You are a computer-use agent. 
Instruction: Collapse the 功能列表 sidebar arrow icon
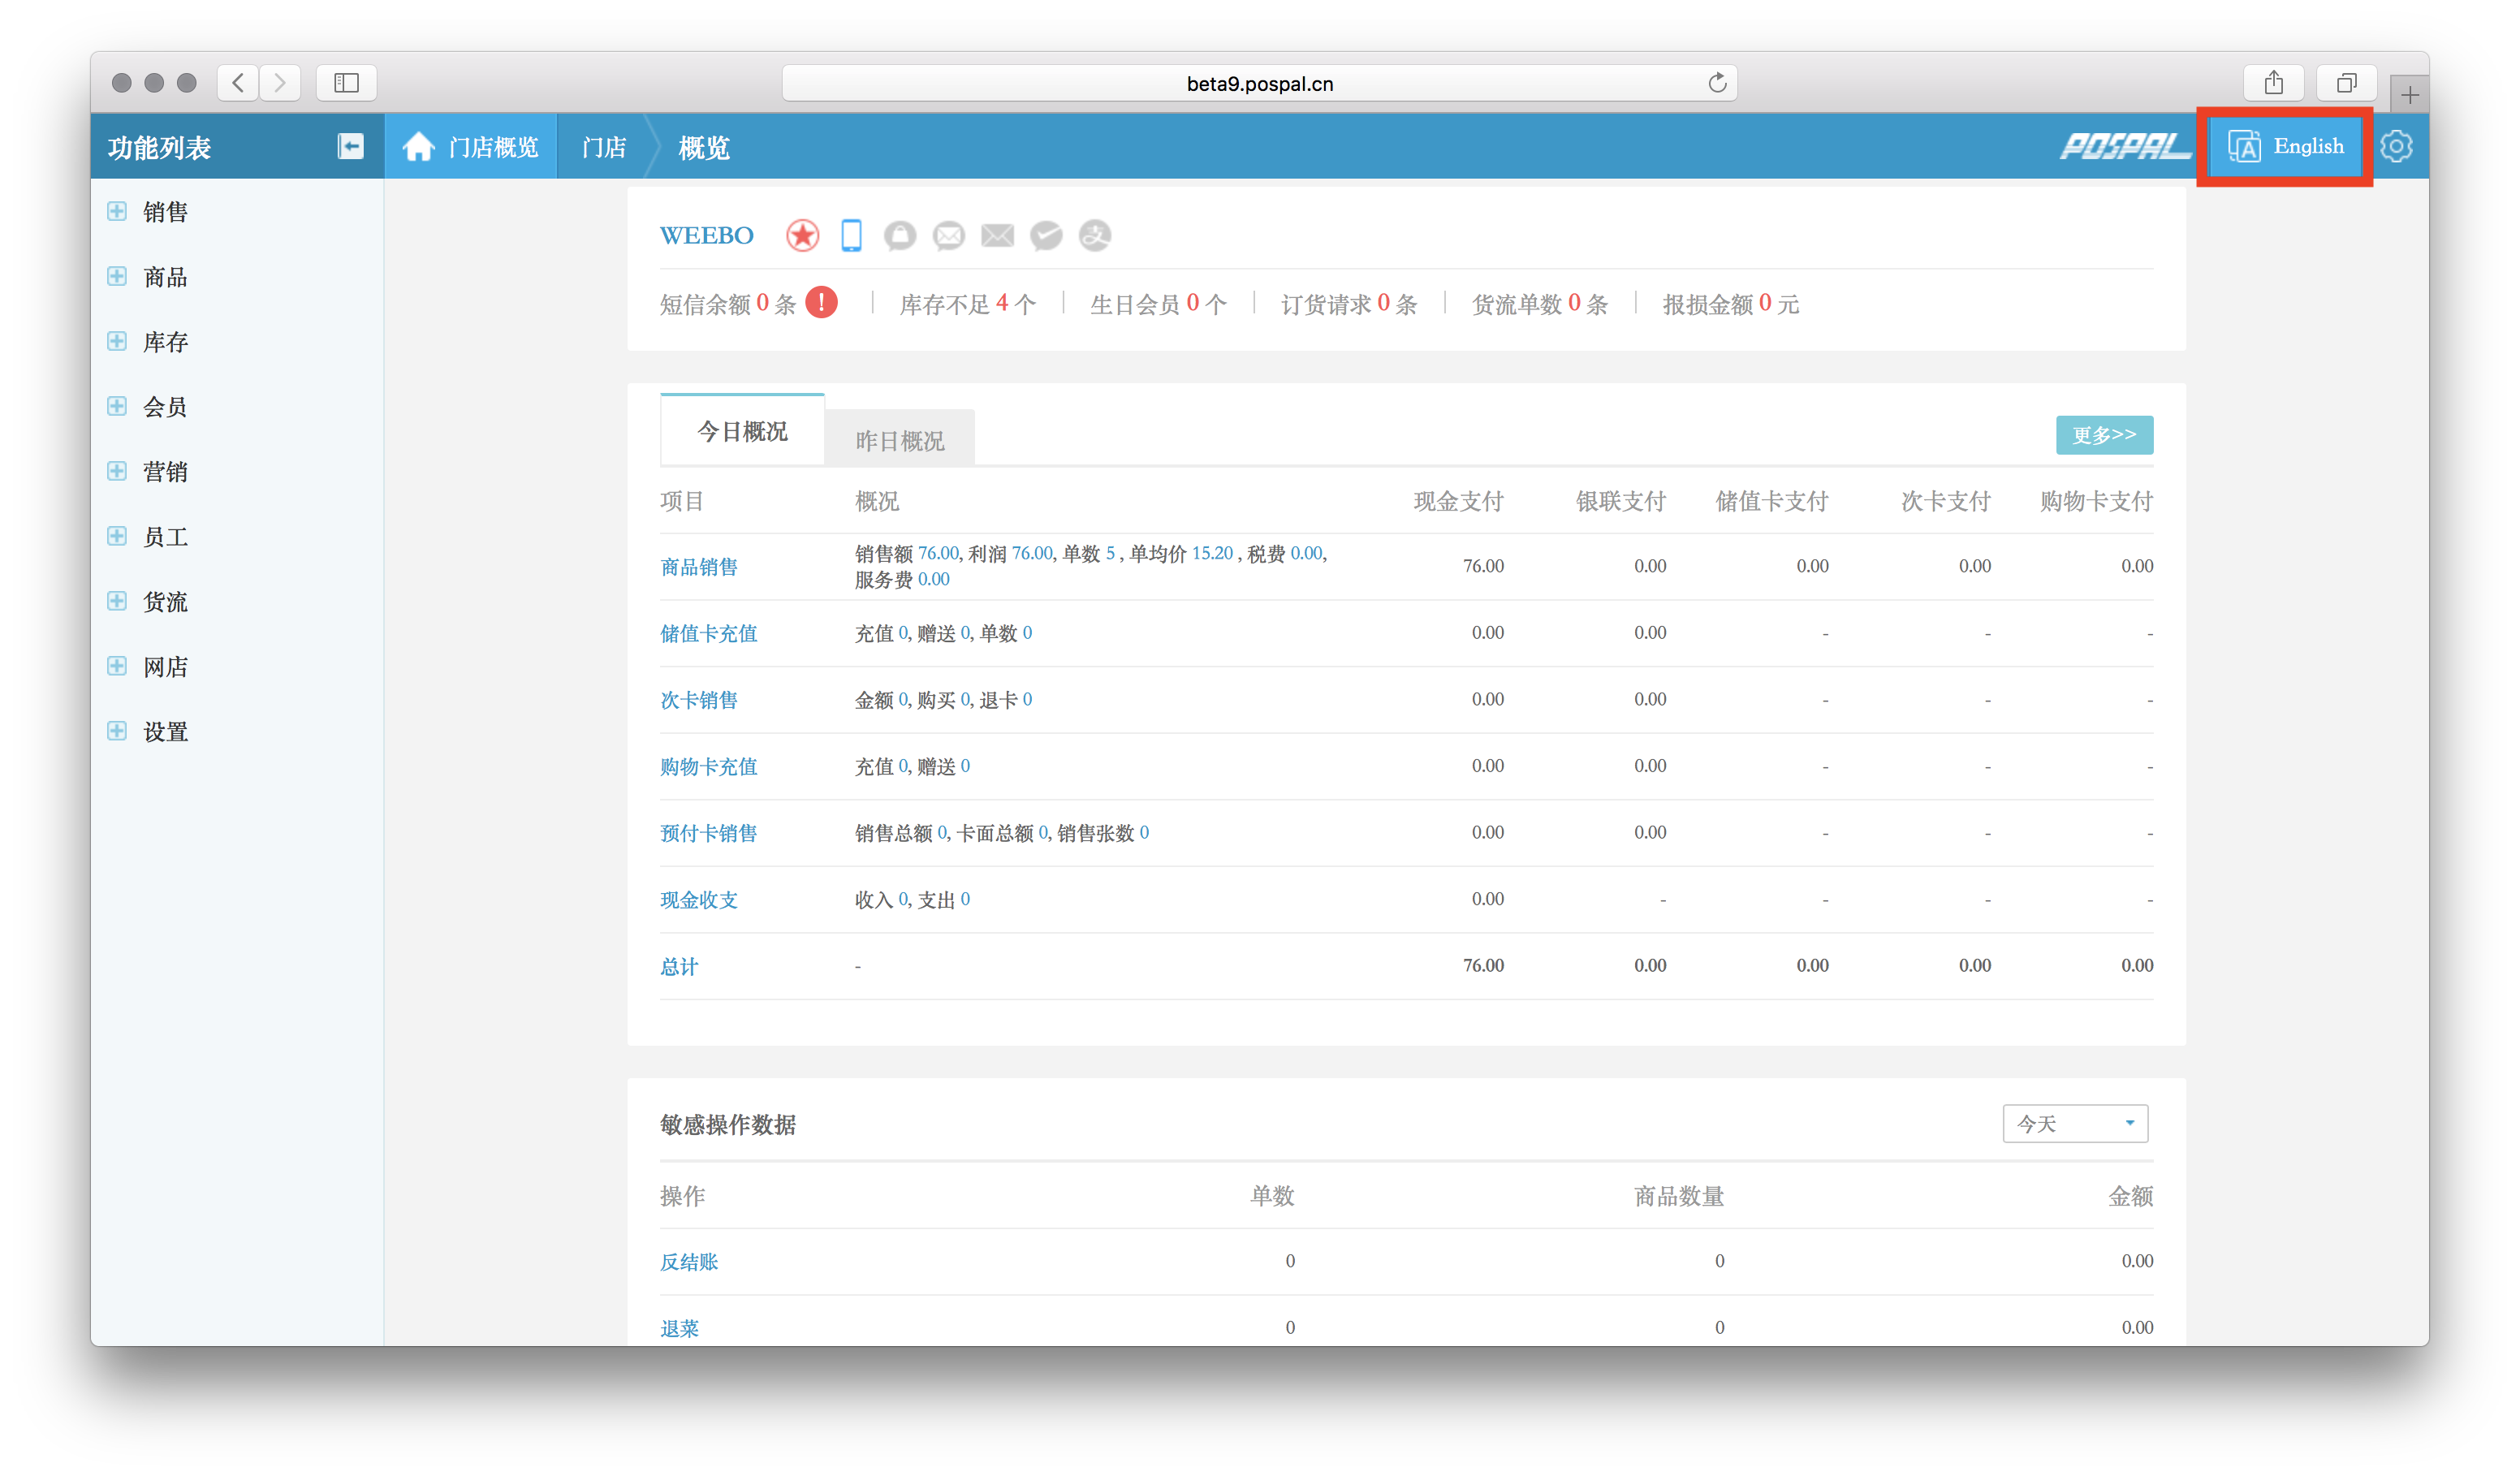[350, 147]
